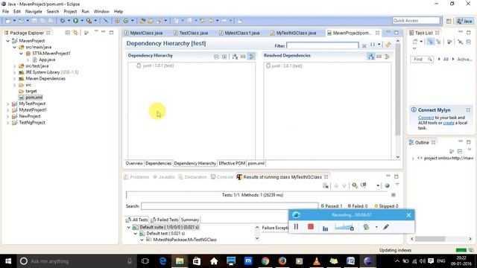Toggle Scheduled view in Task List toolbar
The width and height of the screenshot is (477, 268).
(439, 42)
